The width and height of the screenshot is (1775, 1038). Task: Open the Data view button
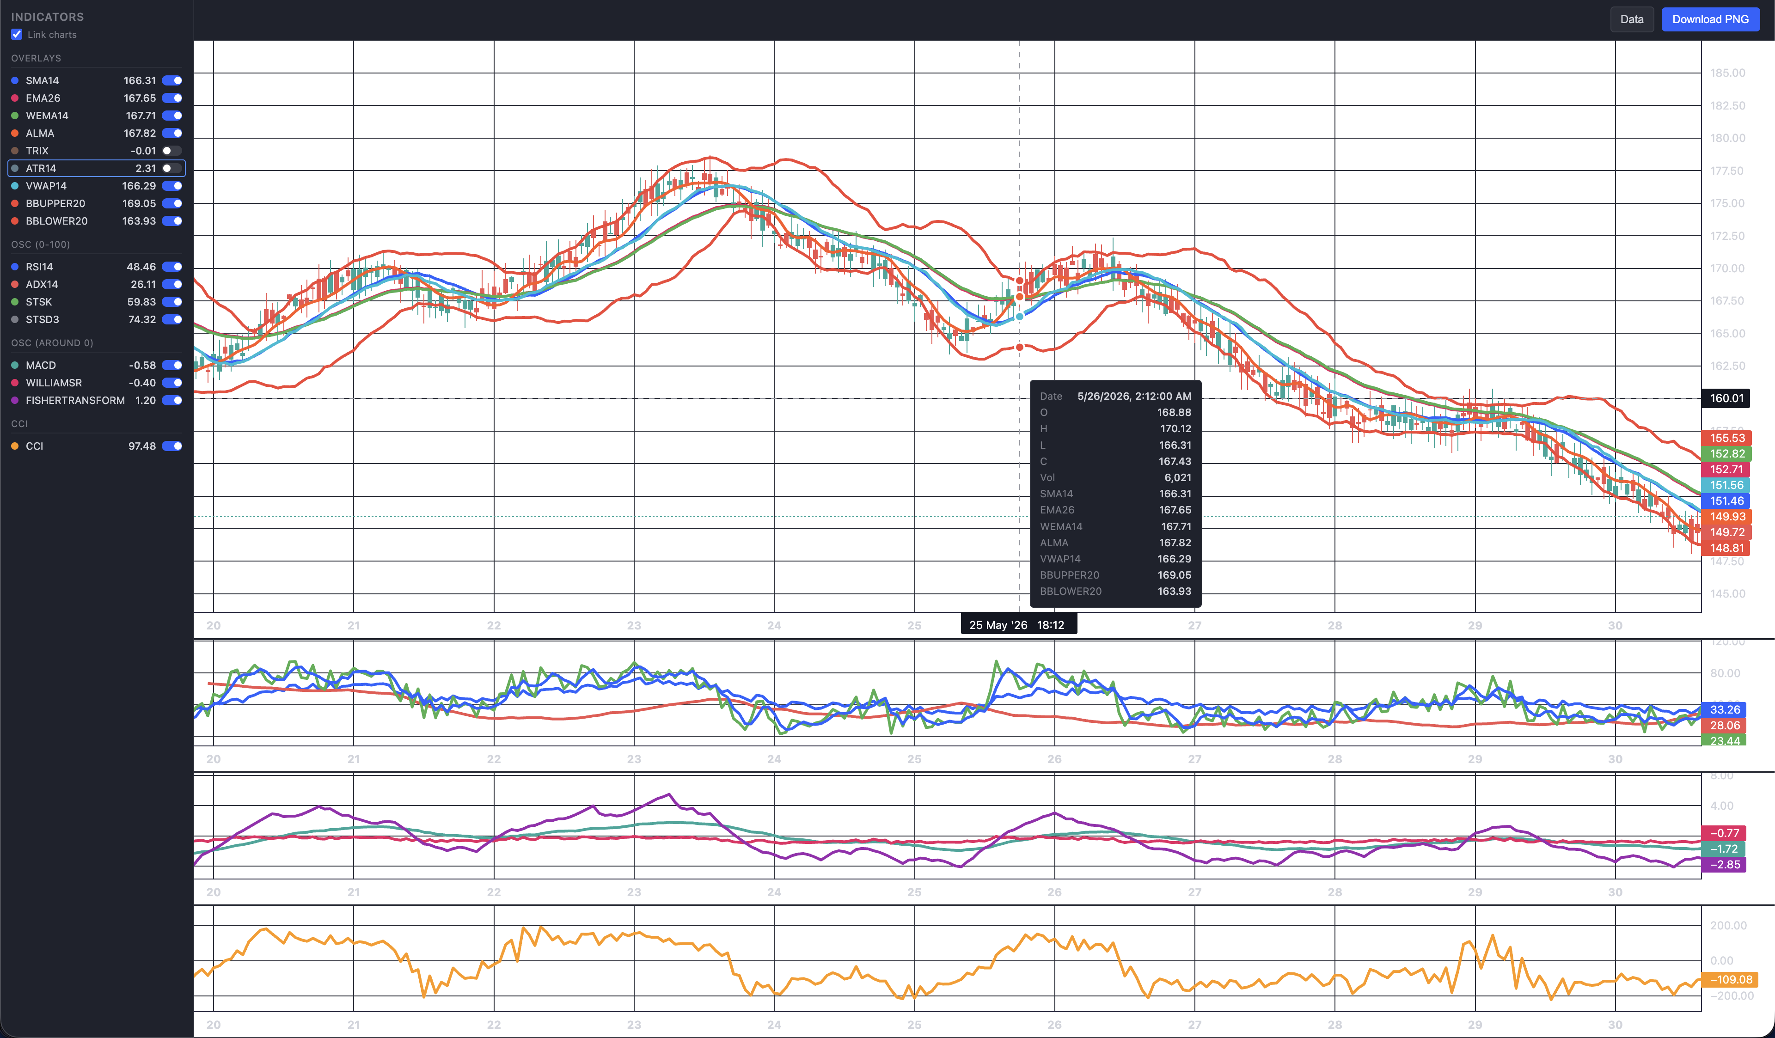coord(1631,19)
